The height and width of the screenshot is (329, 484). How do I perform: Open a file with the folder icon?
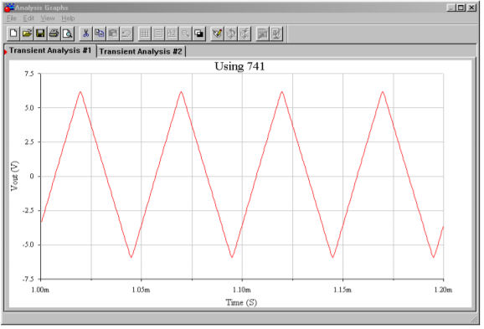pos(27,33)
